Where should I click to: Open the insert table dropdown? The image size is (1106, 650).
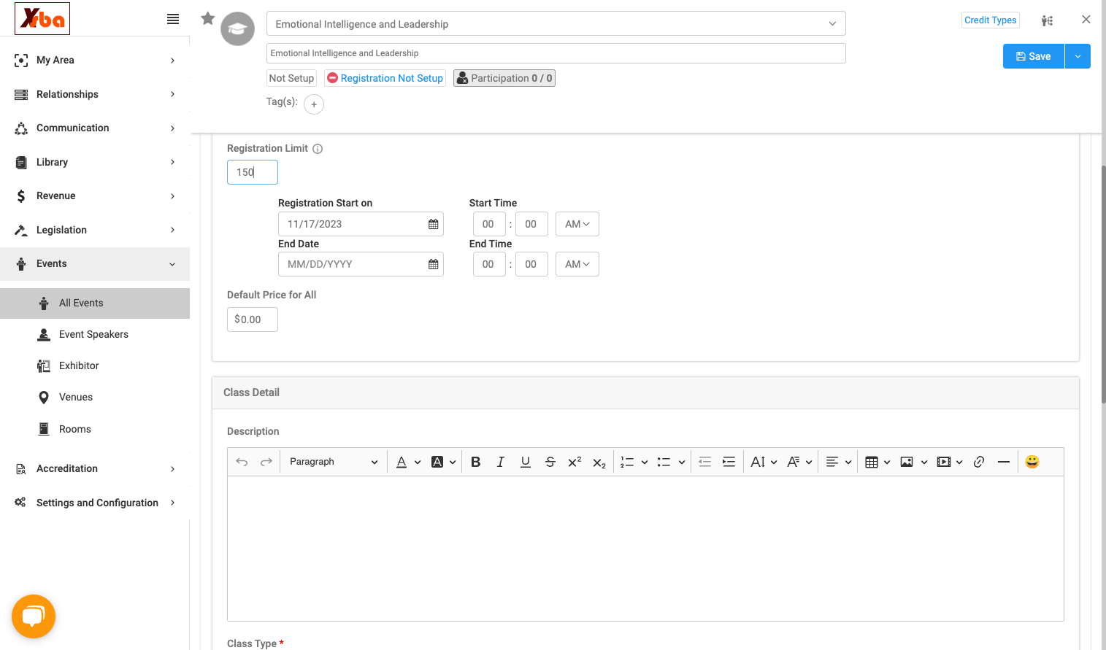click(877, 462)
